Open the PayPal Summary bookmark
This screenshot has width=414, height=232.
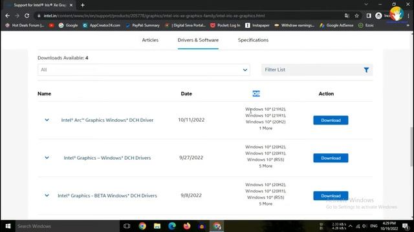pos(143,25)
